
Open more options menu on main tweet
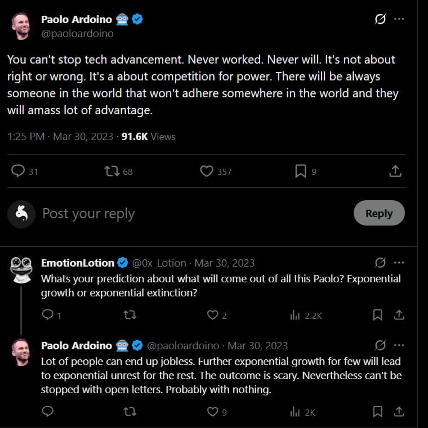(399, 19)
